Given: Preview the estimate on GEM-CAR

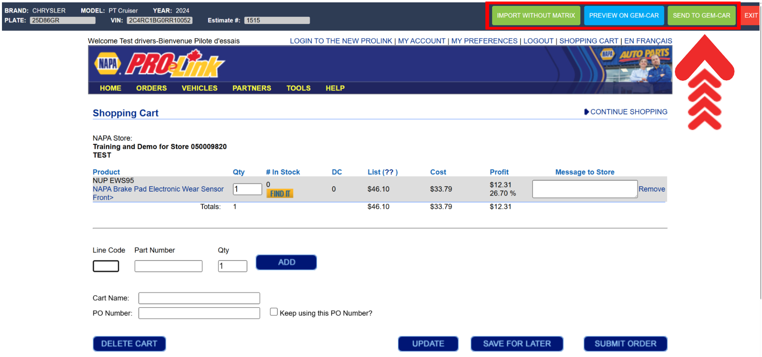Looking at the screenshot, I should pyautogui.click(x=623, y=16).
